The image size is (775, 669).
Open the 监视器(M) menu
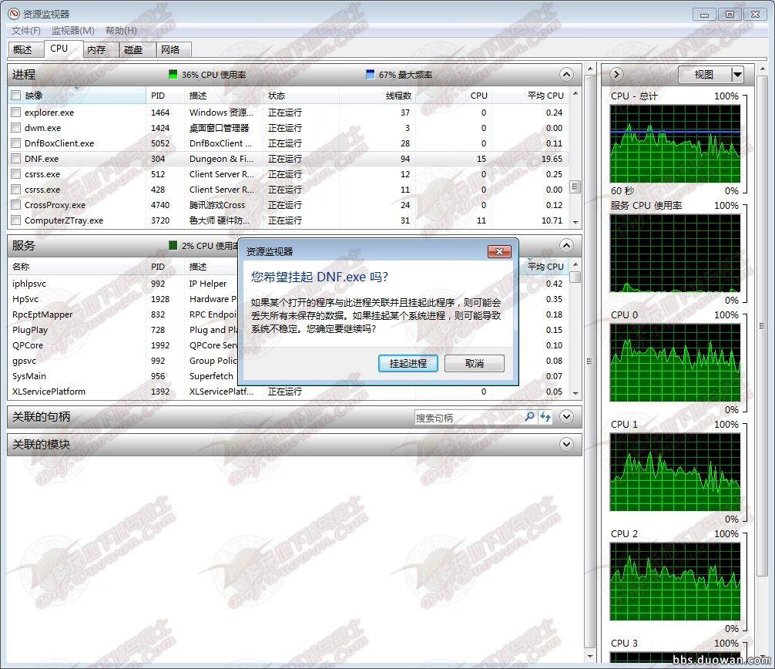coord(72,31)
